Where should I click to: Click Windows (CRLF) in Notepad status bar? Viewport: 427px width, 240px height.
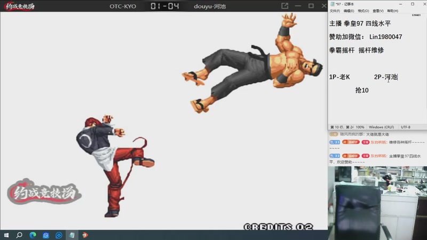coord(381,127)
